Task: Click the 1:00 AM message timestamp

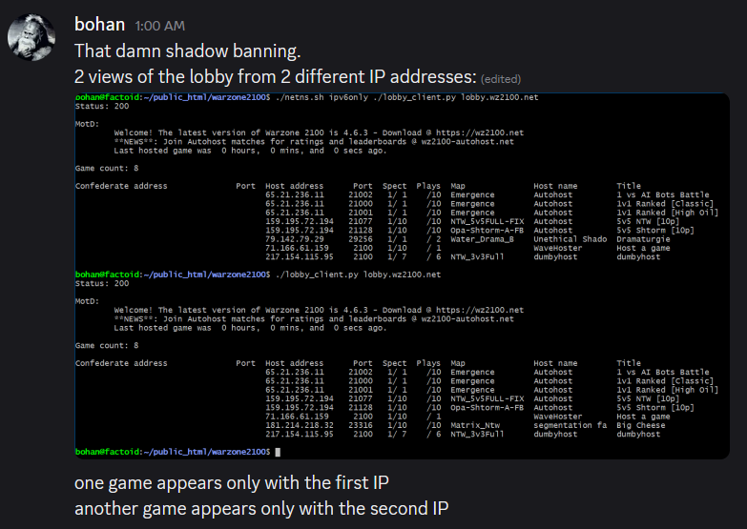Action: (x=161, y=26)
